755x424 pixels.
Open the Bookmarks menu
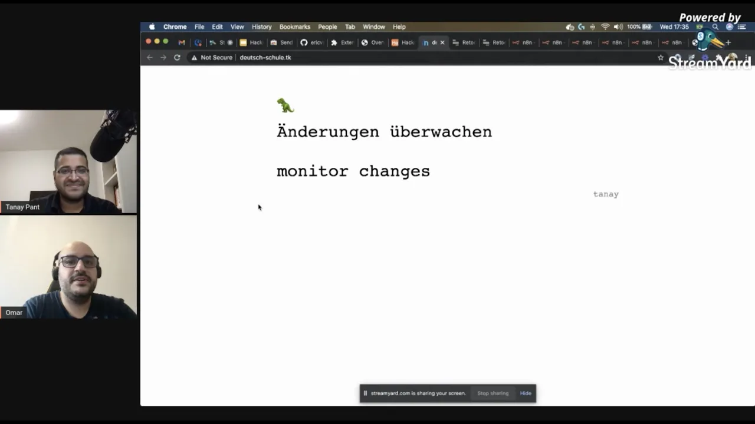[x=294, y=26]
